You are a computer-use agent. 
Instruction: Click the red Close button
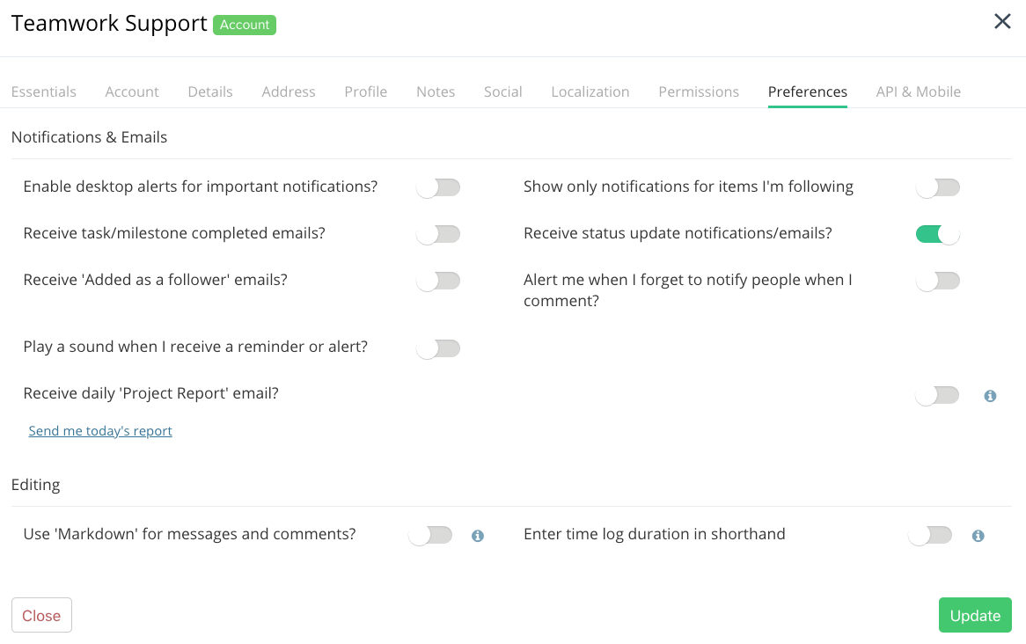pos(42,615)
